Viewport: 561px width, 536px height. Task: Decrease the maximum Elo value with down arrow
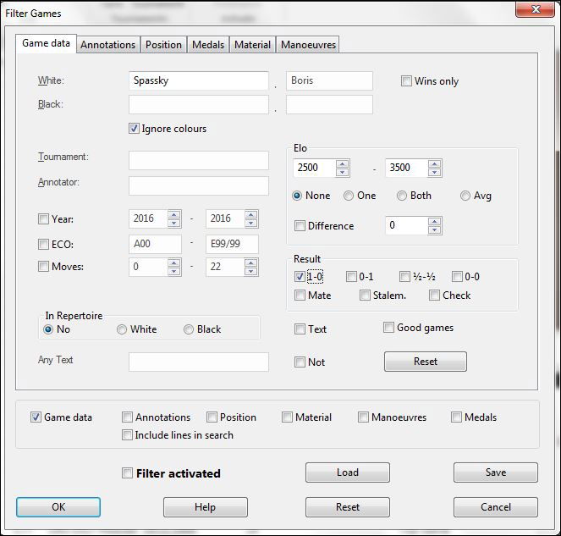433,173
